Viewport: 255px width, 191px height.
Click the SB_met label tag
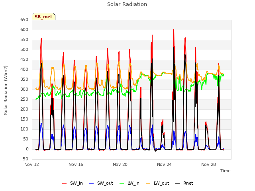pyautogui.click(x=43, y=17)
